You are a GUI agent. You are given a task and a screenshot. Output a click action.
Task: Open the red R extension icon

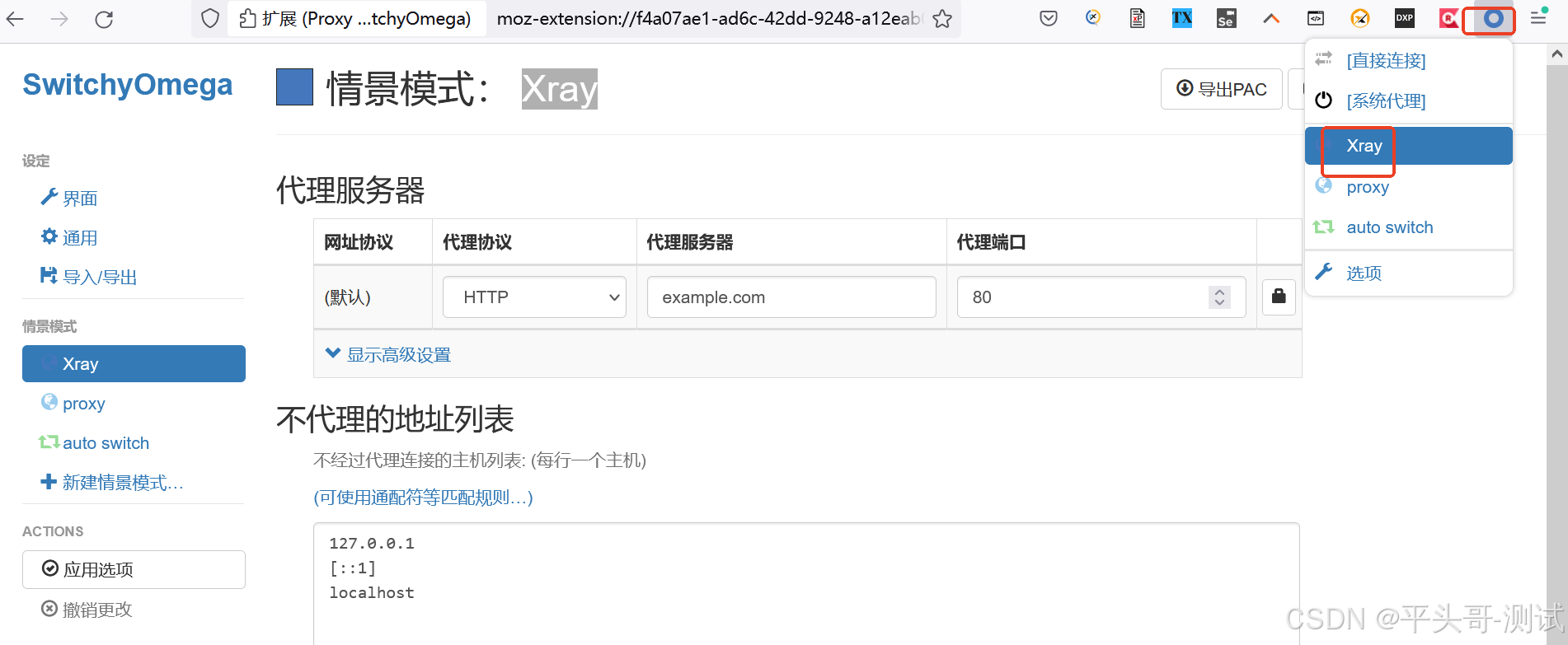[1448, 18]
